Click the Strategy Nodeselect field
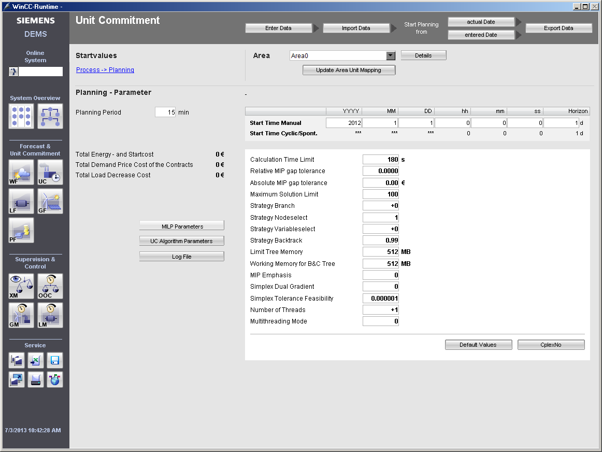This screenshot has width=602, height=452. [x=381, y=217]
